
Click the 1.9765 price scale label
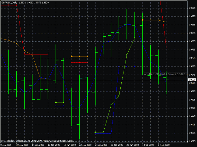coord(192,50)
